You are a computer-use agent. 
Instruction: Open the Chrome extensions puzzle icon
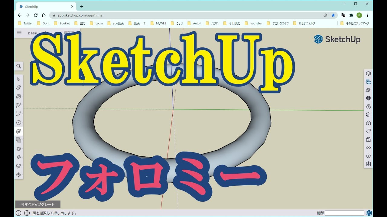tap(351, 15)
